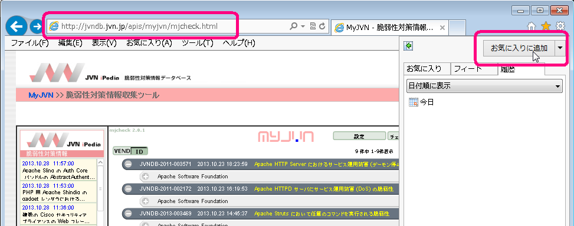Open the Apache HTTP Server vulnerability title link
The image size is (574, 226).
point(326,164)
